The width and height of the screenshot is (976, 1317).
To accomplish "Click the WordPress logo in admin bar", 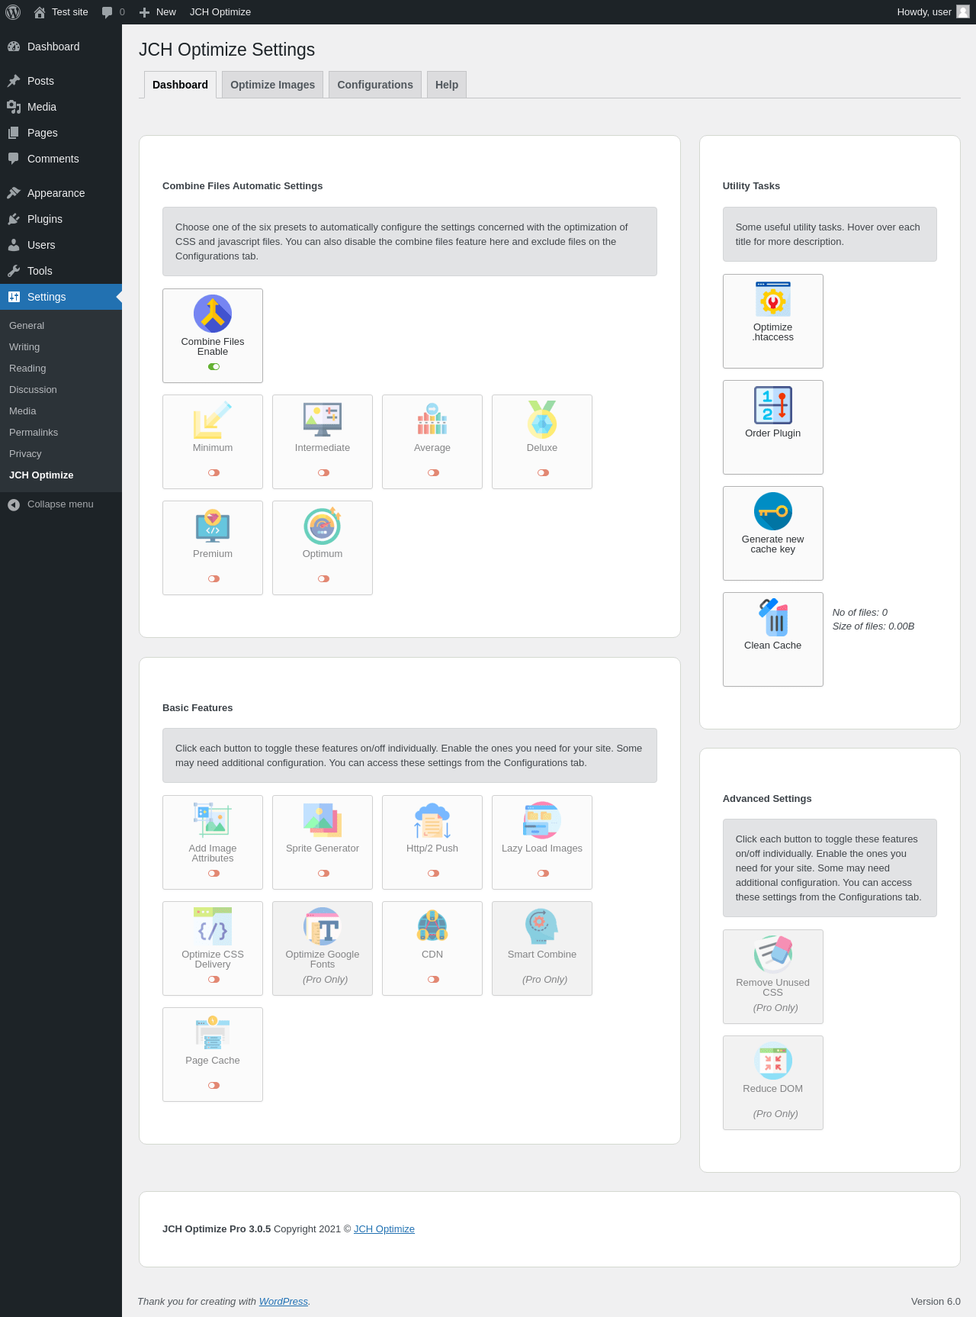I will tap(13, 12).
